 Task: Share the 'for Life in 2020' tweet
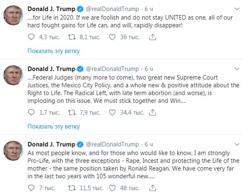pyautogui.click(x=152, y=37)
